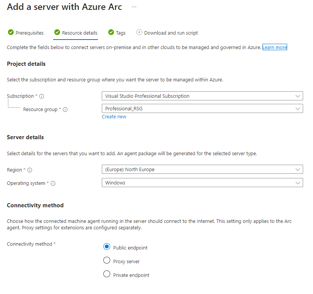Image resolution: width=313 pixels, height=294 pixels.
Task: Click the green checkmark on Prerequisites step
Action: coord(11,33)
